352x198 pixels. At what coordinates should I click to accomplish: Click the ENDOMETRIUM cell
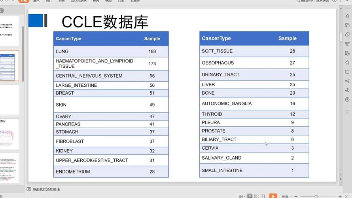[73, 171]
